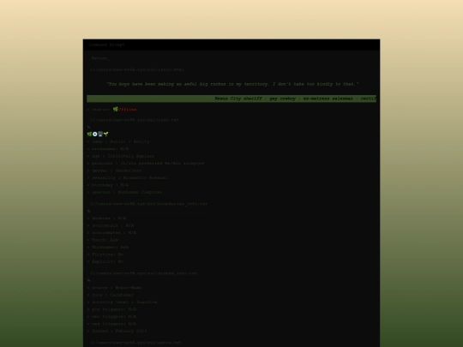Click the Command Prompt title text

(x=106, y=45)
